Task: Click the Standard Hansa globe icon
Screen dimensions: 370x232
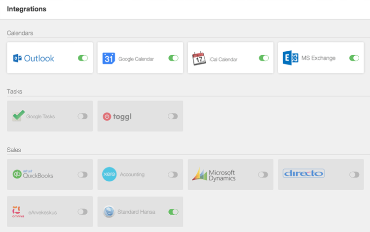Action: pos(109,211)
